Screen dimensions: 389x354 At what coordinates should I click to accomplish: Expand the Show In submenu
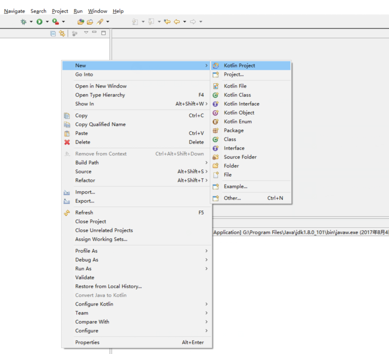tap(136, 104)
